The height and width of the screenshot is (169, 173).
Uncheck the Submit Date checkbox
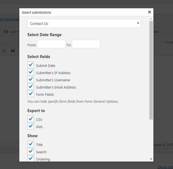31,65
